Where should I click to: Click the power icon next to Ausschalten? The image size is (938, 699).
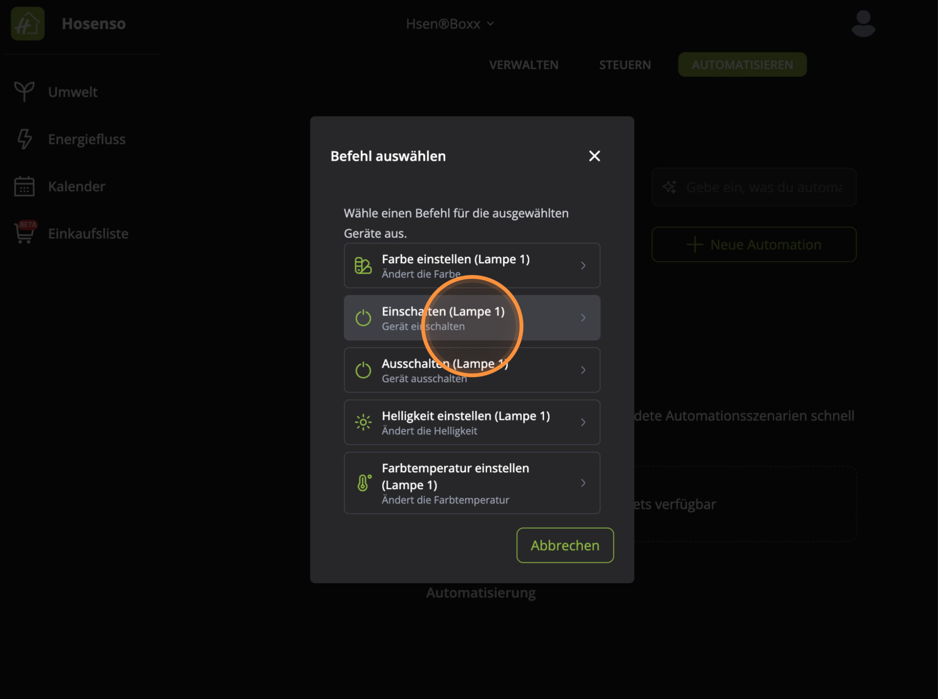tap(363, 370)
